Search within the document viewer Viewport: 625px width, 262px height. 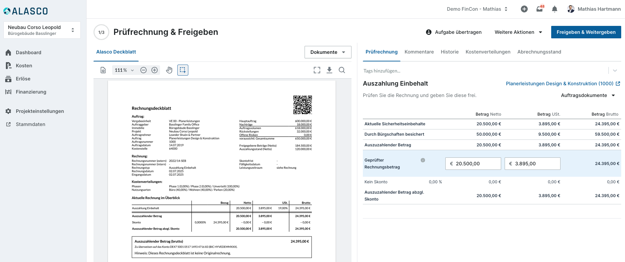[x=342, y=70]
